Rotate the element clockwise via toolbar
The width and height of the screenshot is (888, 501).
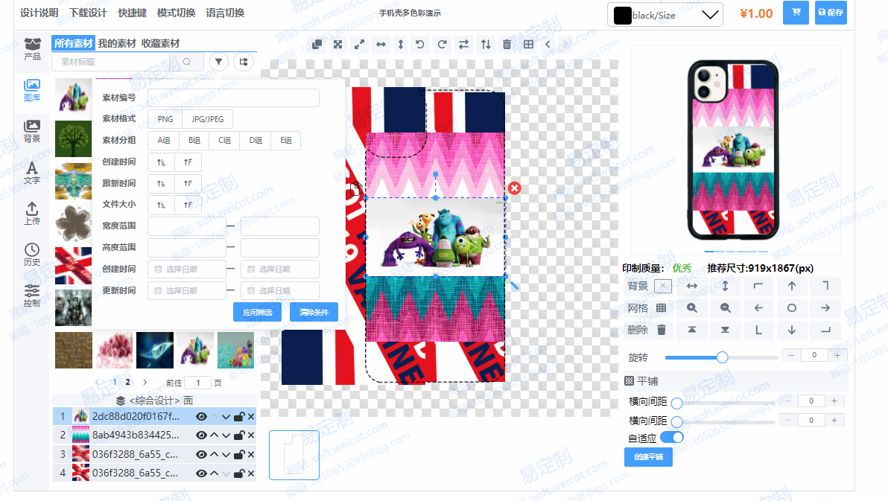click(443, 44)
